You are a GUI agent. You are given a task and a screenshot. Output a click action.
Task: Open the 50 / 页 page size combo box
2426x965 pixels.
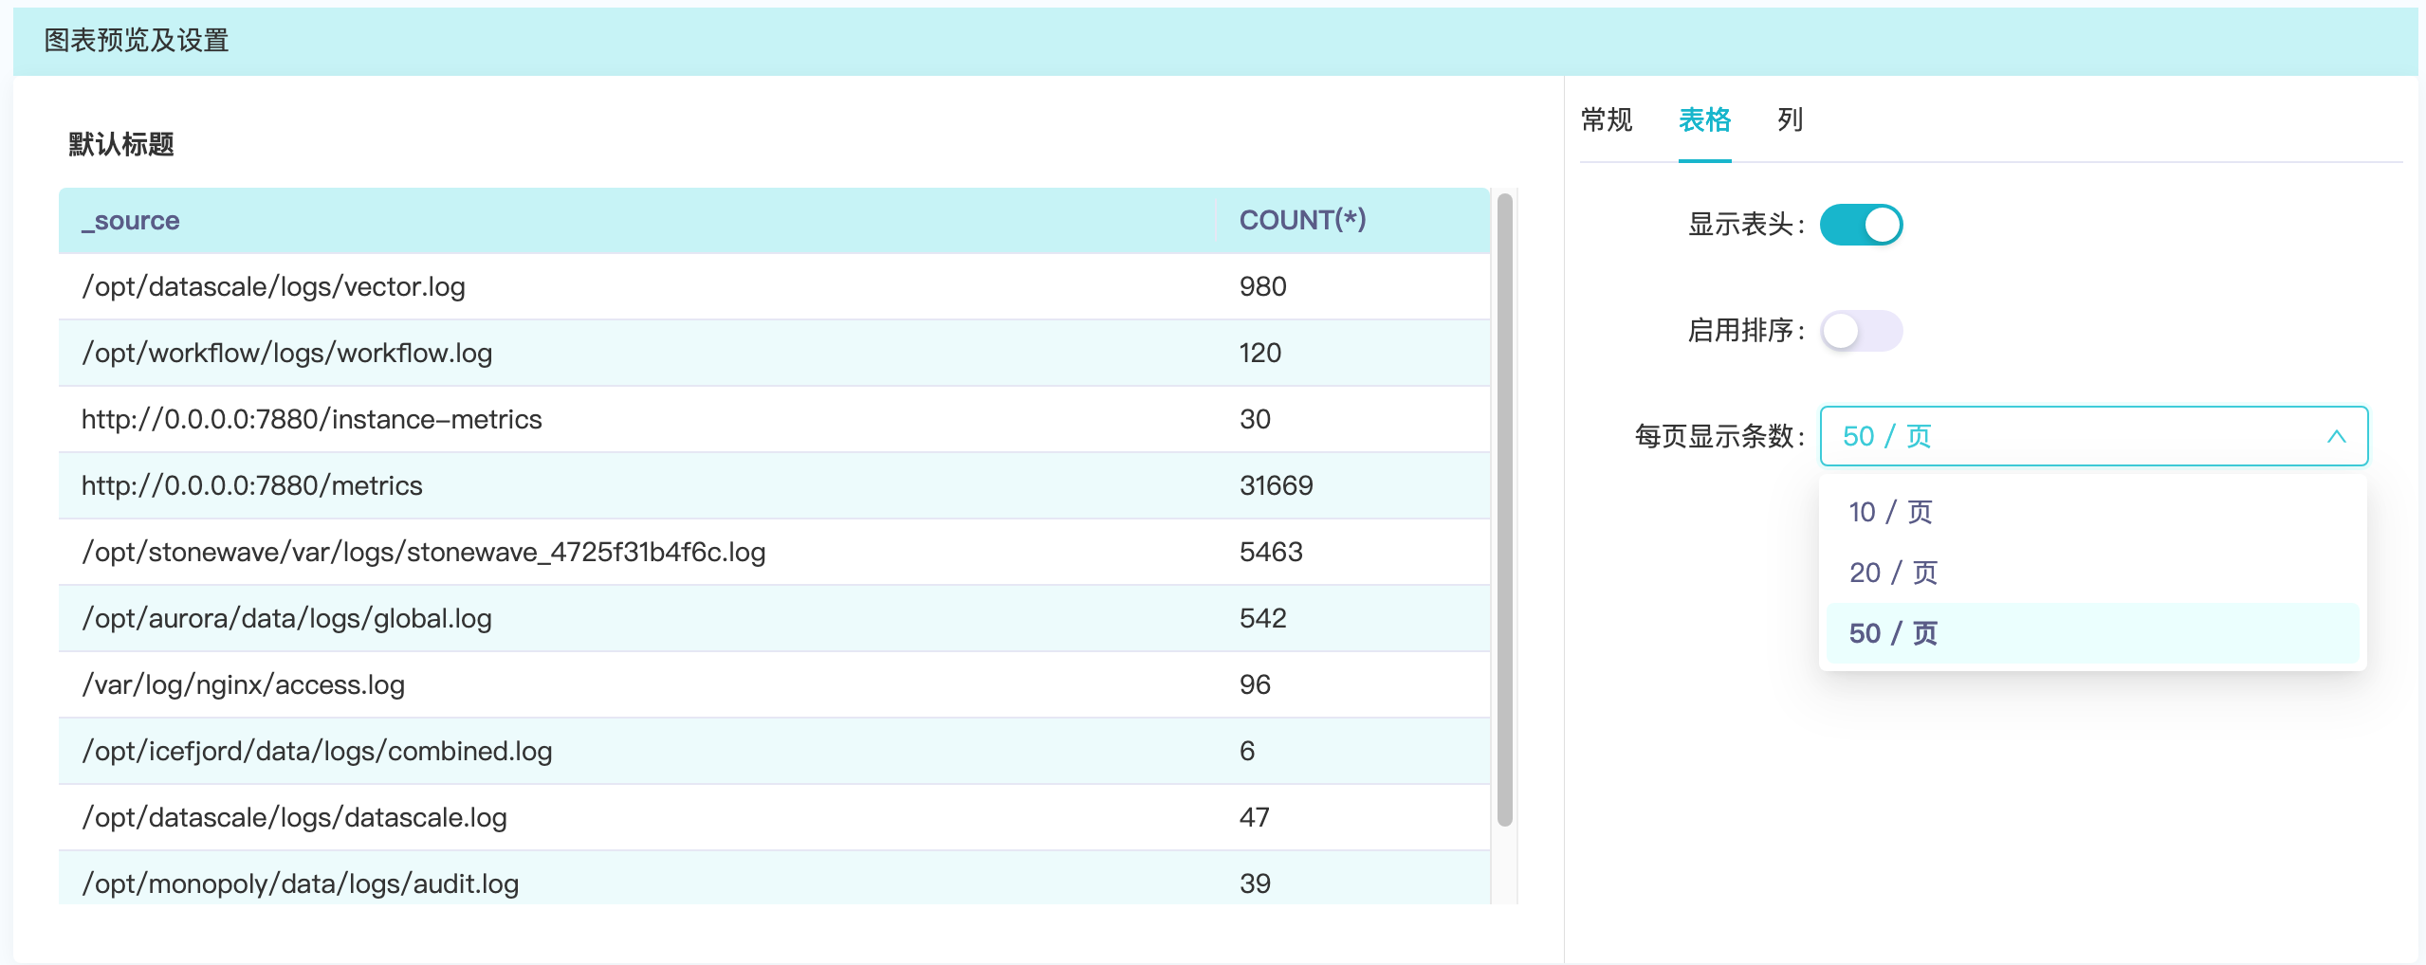pos(2093,436)
